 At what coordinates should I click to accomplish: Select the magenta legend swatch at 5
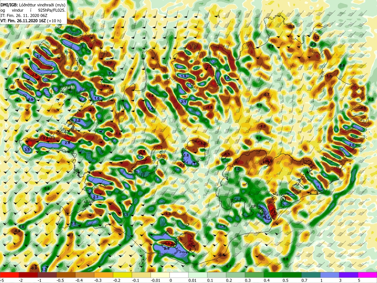coord(368,275)
